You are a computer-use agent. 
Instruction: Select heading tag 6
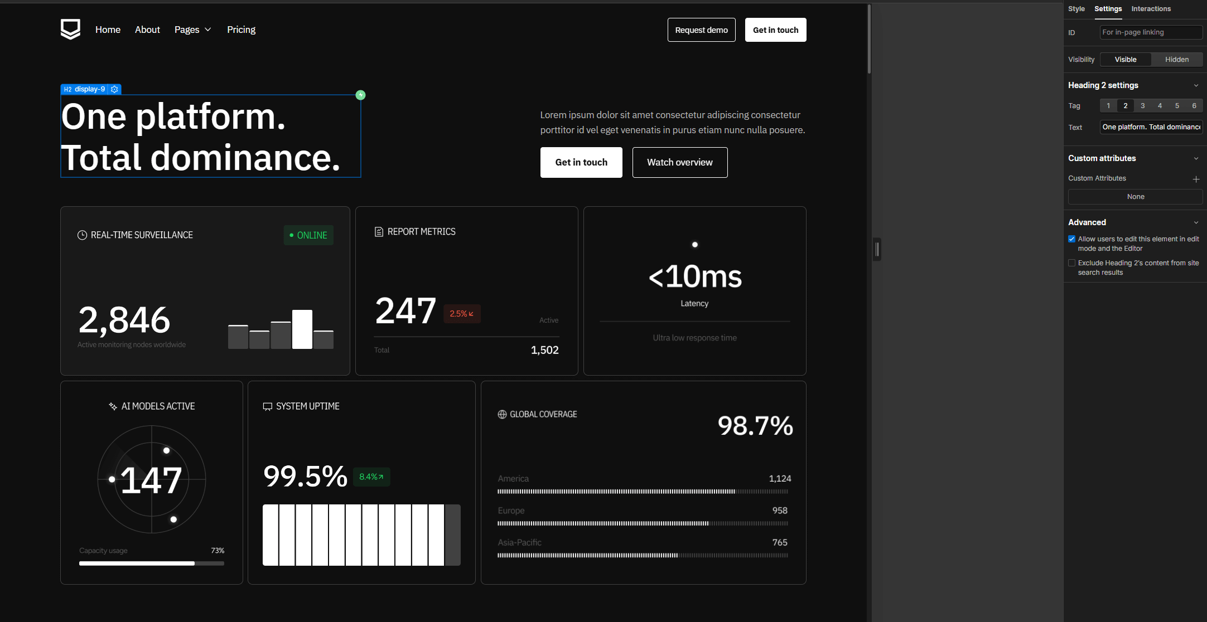pyautogui.click(x=1194, y=106)
